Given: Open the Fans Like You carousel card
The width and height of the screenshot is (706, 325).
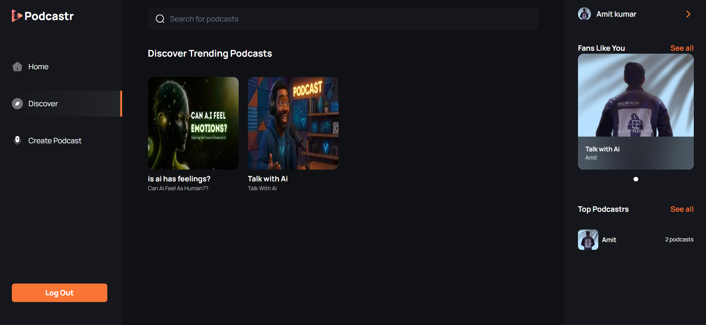Looking at the screenshot, I should pos(636,111).
